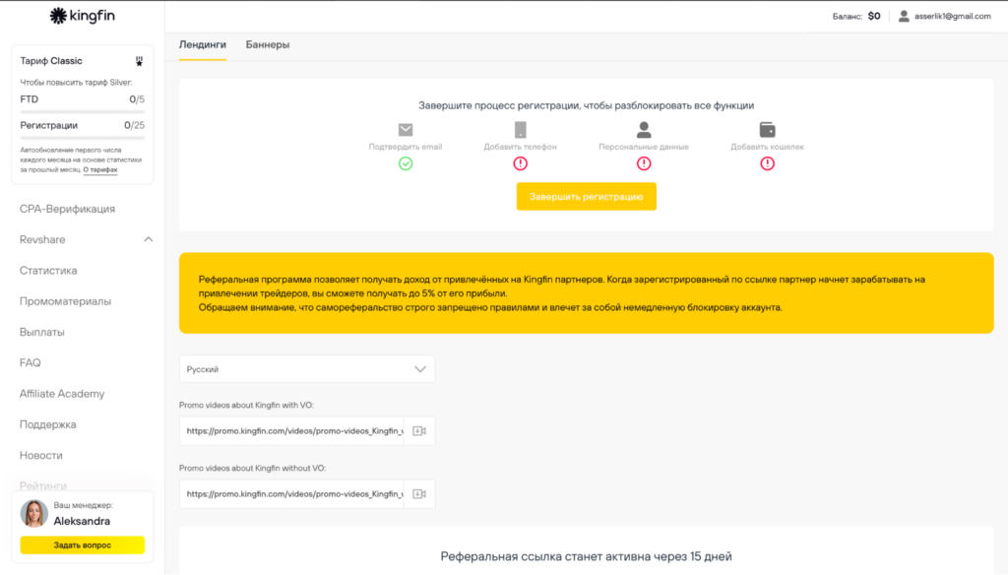
Task: Click the Classic tariff medal icon
Action: coord(139,61)
